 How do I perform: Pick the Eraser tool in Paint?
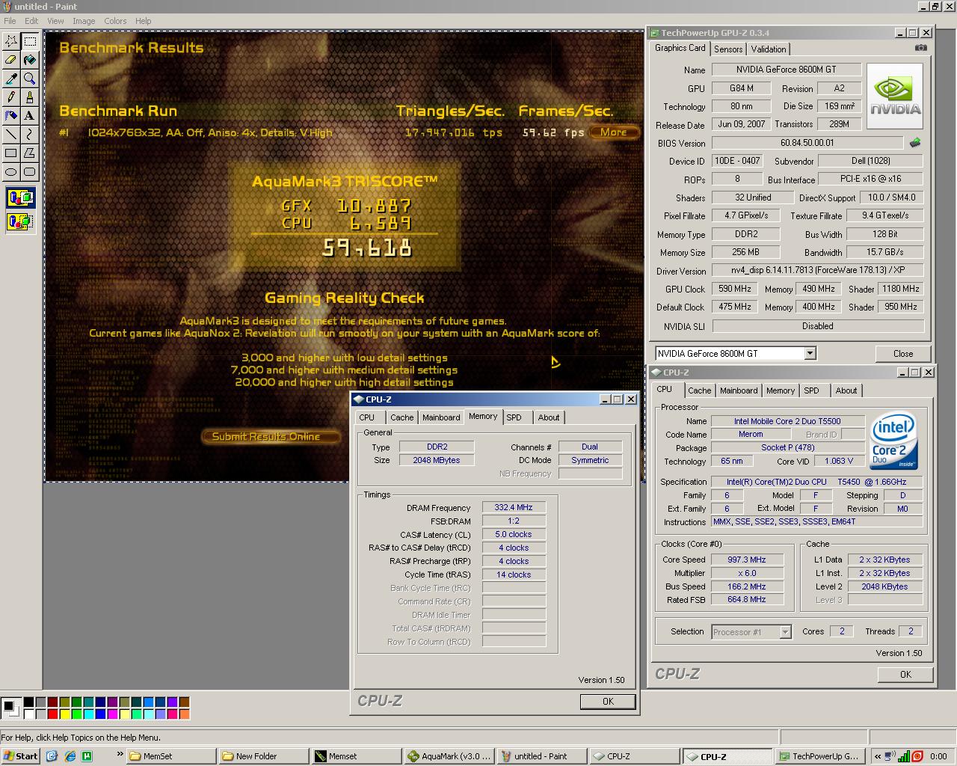(11, 60)
